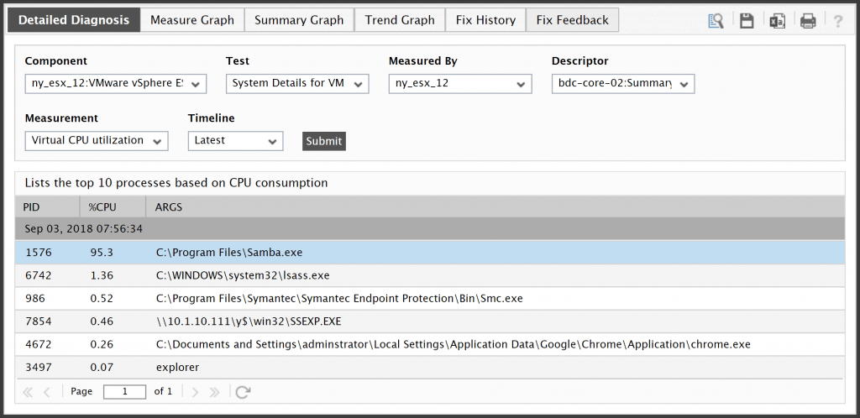
Task: Switch to Detailed Diagnosis tab
Action: point(74,20)
